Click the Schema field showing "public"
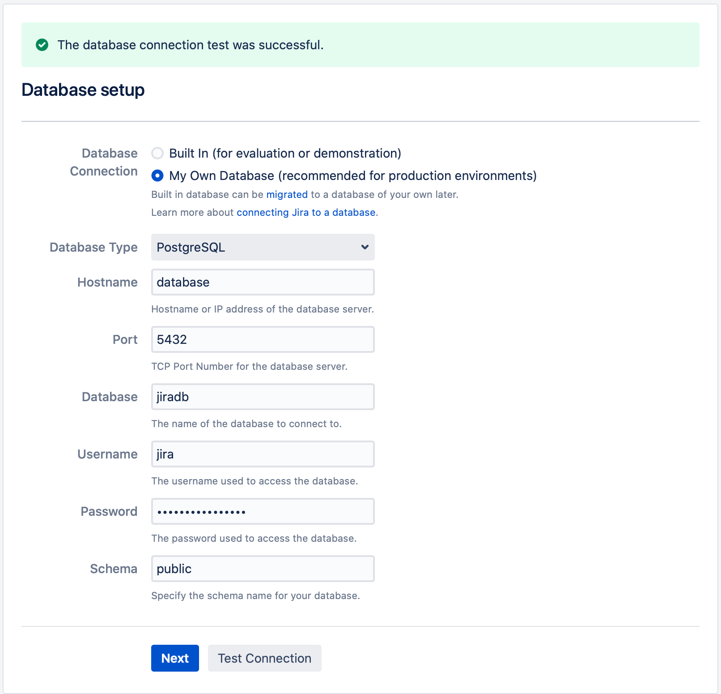The image size is (721, 694). click(263, 569)
